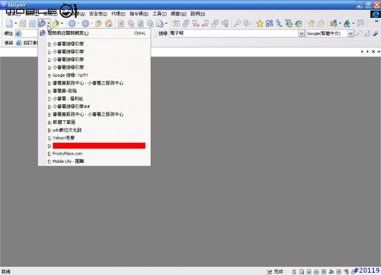The image size is (381, 275).
Task: Select entry 7: 福利社 in the list
Action: coord(95,99)
